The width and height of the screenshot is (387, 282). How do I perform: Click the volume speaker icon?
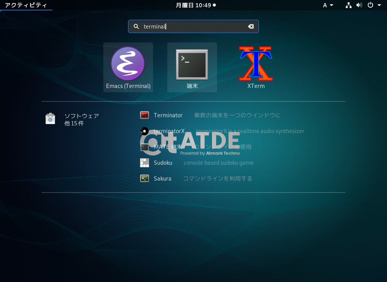(359, 5)
